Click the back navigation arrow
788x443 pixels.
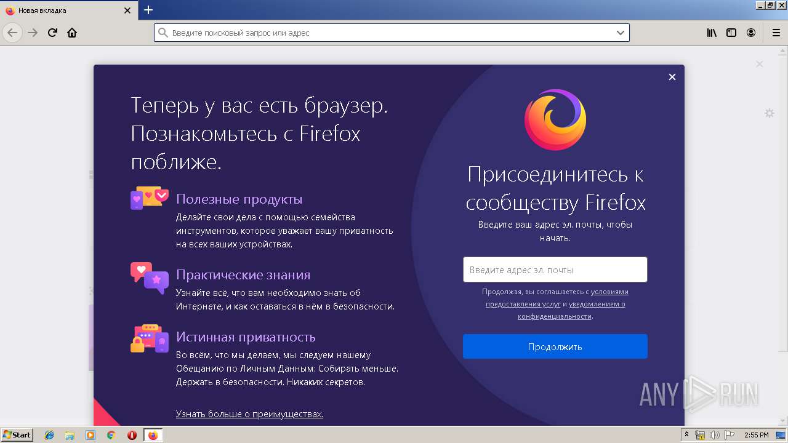coord(12,33)
